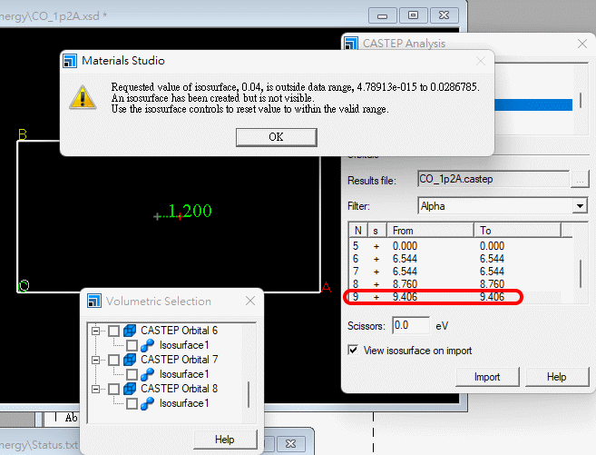Click the CASTEP Analysis title bar icon

click(x=351, y=43)
